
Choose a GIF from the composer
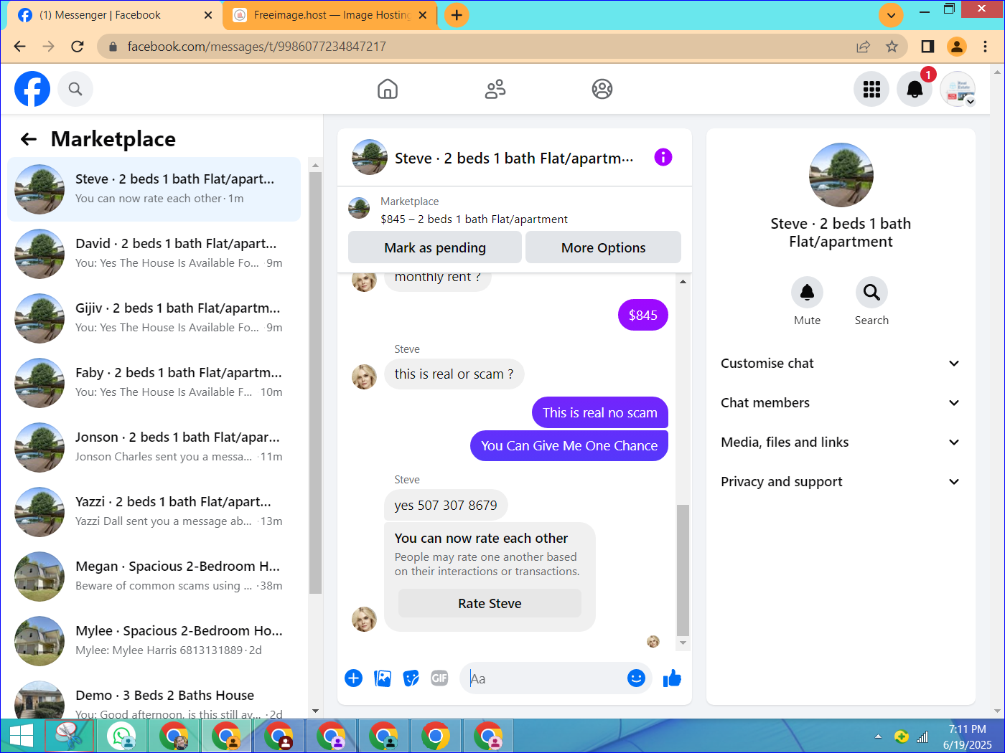click(439, 678)
